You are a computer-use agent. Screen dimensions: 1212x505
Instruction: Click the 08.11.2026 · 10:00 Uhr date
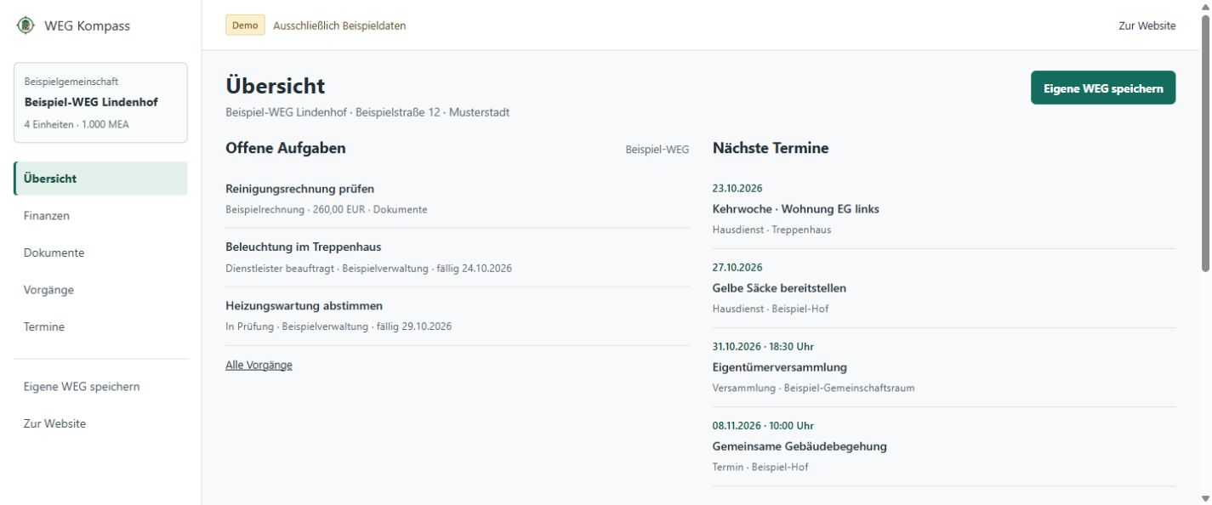pyautogui.click(x=763, y=426)
